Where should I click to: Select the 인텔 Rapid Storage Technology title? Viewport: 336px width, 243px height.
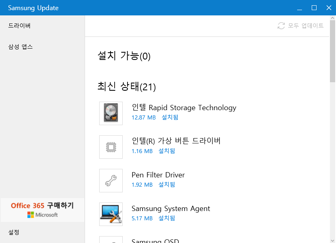(x=184, y=107)
